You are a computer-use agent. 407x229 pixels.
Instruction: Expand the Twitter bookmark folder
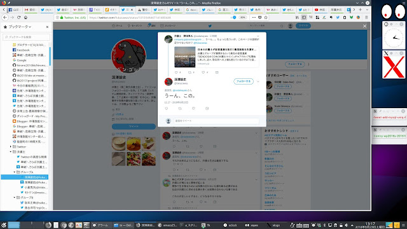click(x=11, y=147)
